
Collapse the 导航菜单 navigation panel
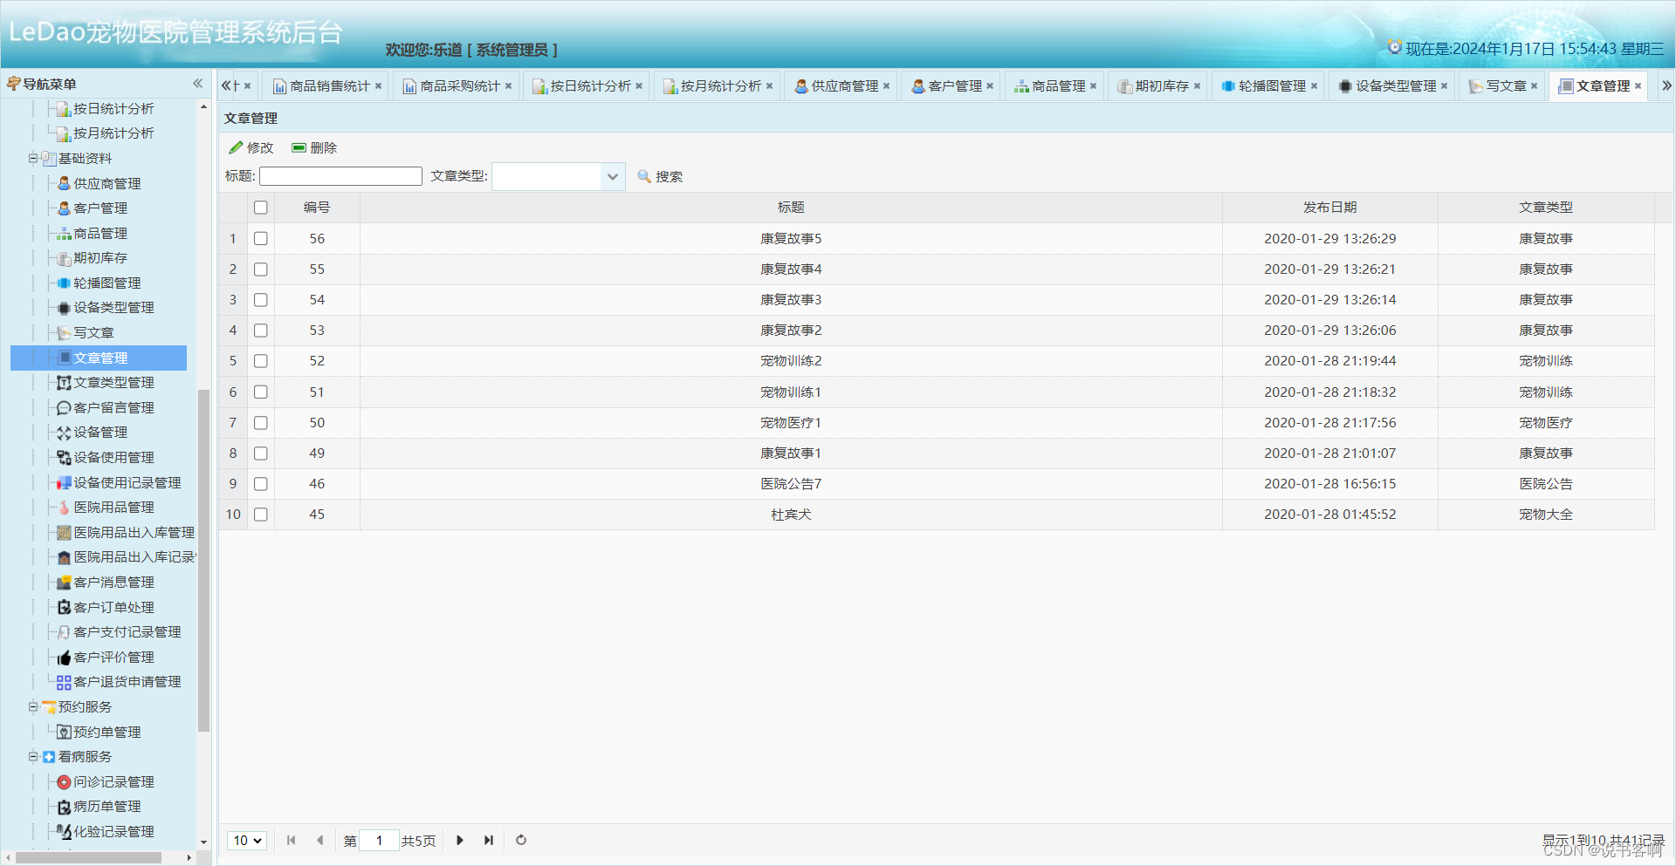tap(198, 84)
